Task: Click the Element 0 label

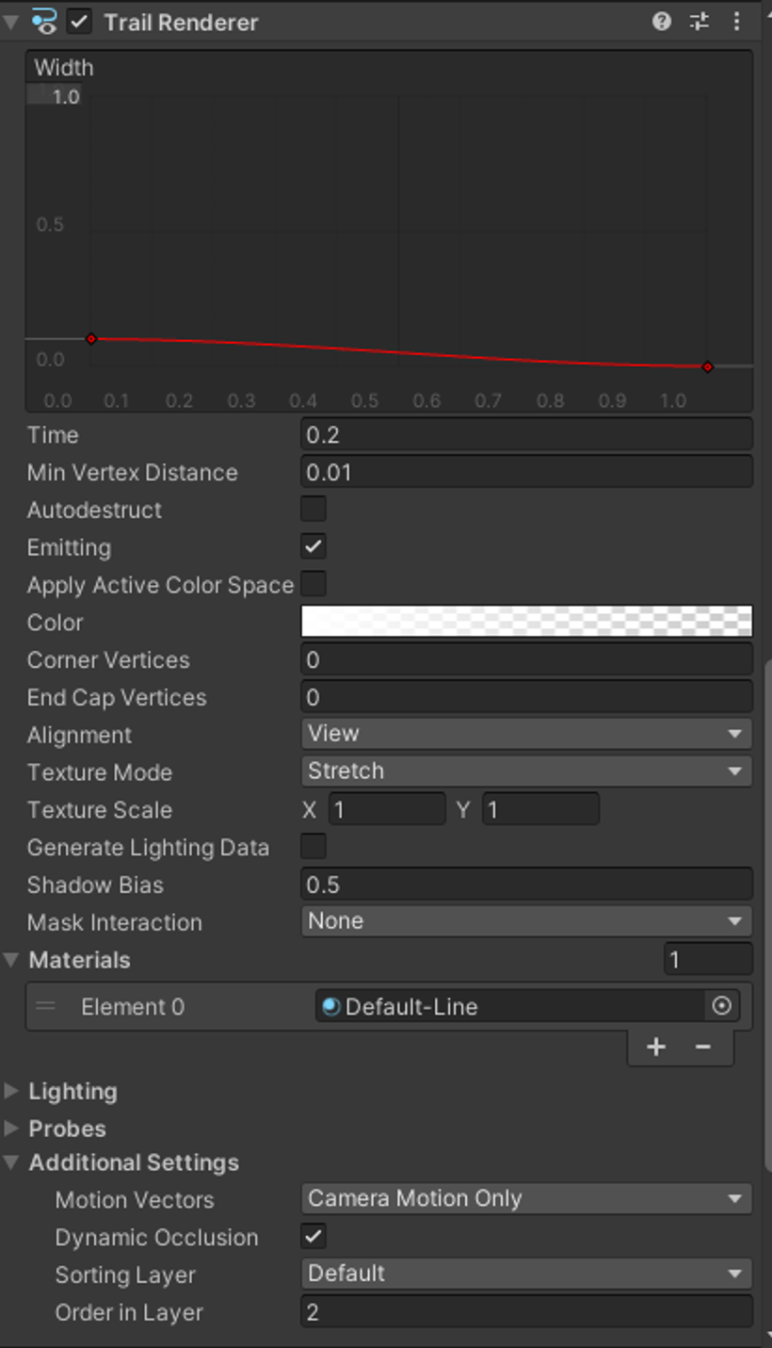Action: 133,1007
